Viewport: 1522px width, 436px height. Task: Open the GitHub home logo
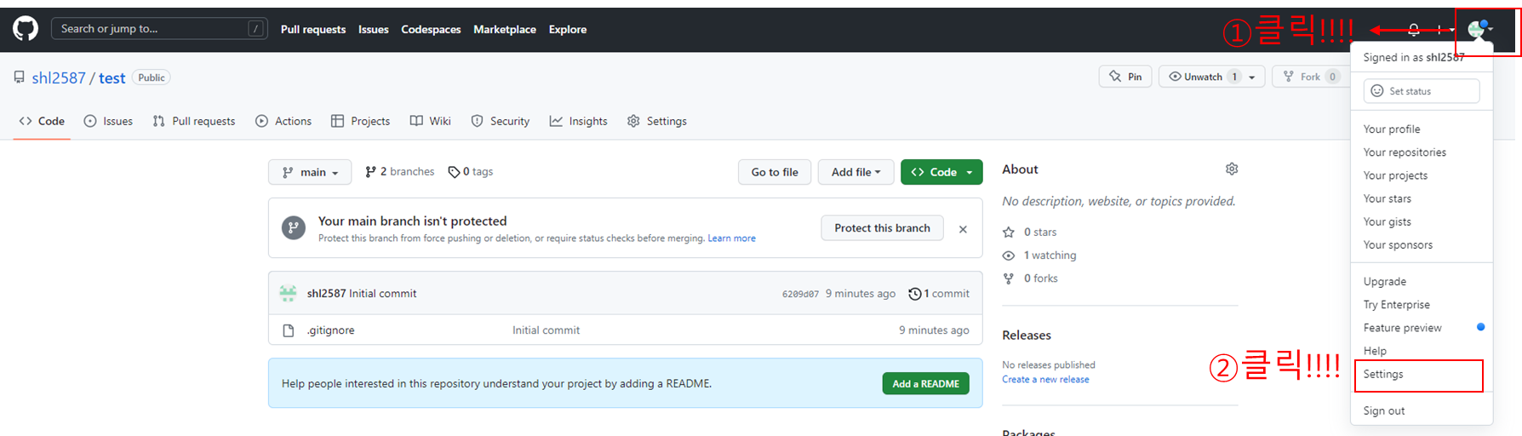pyautogui.click(x=26, y=29)
